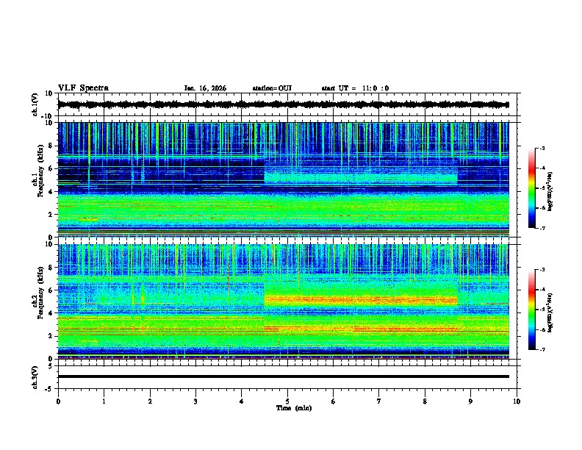Click the cyan 5 kHz band in ch.1 spectrogram
This screenshot has height=450, width=582.
point(360,178)
